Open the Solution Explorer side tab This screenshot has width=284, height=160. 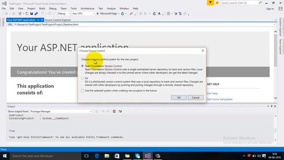point(280,27)
